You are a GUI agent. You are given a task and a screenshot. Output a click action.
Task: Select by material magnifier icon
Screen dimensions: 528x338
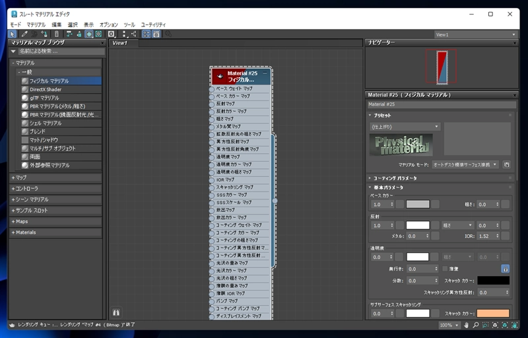(168, 34)
